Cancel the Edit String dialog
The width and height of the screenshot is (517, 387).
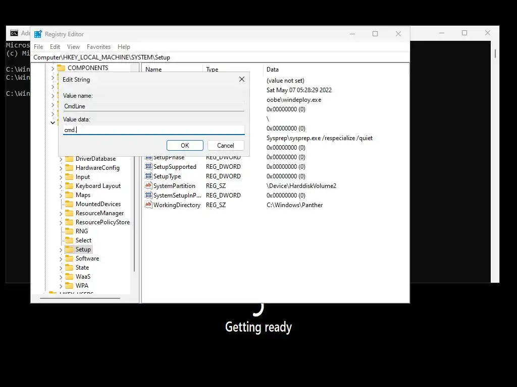226,146
